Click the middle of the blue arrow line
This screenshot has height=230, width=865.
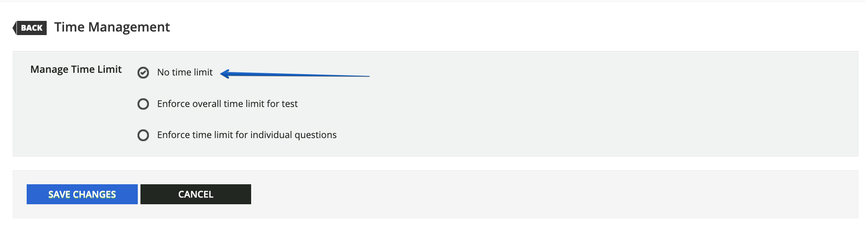[295, 75]
